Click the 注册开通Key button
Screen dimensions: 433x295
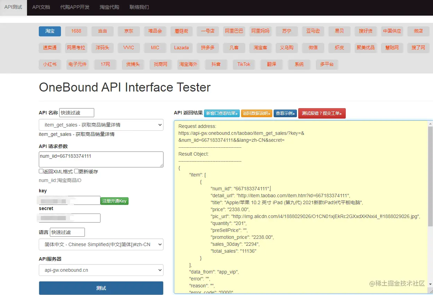pos(114,201)
